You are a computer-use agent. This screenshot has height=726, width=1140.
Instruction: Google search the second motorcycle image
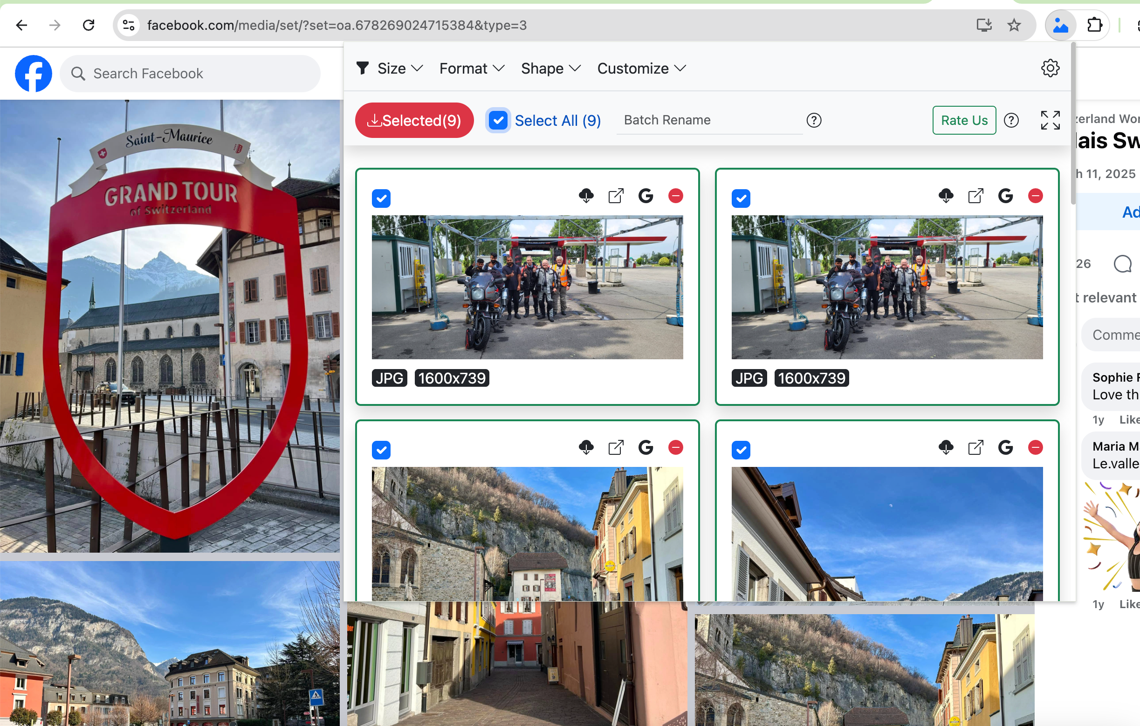tap(1006, 195)
